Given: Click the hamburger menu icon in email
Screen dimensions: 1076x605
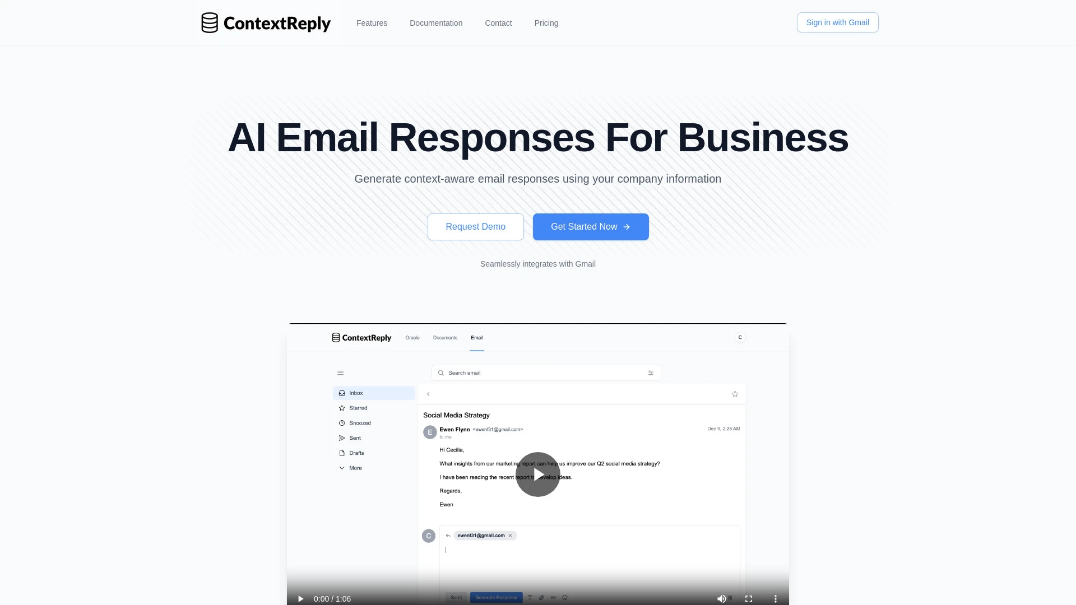Looking at the screenshot, I should 341,373.
